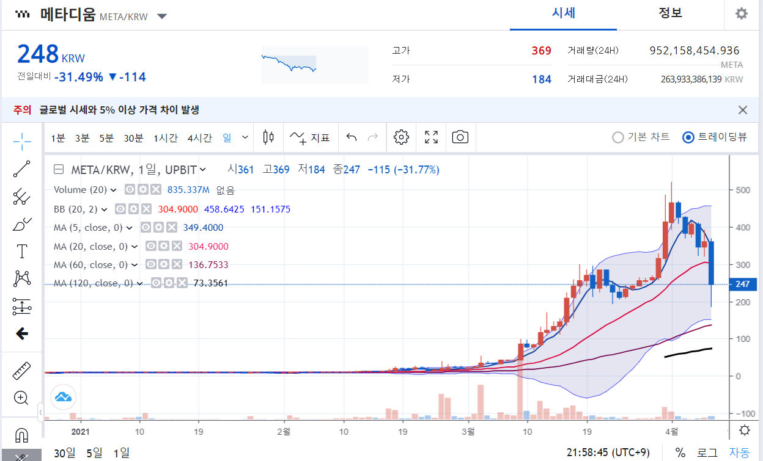Collapse the indicator legend with the minus box
The width and height of the screenshot is (763, 461).
pos(59,169)
